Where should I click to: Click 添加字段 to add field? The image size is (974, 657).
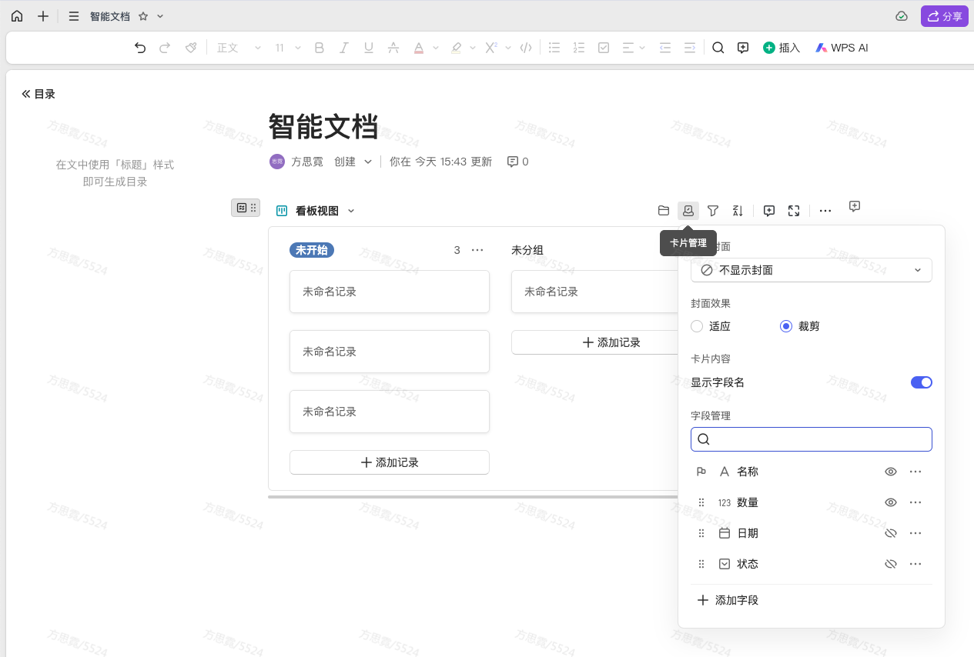(728, 600)
